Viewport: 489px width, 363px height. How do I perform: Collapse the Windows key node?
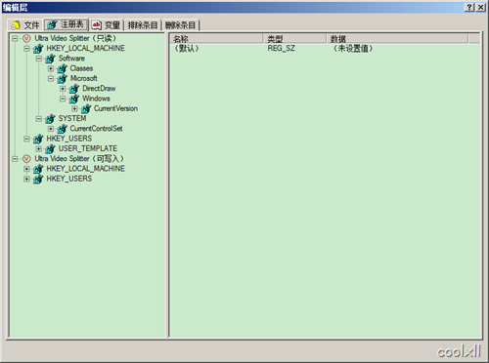click(63, 99)
